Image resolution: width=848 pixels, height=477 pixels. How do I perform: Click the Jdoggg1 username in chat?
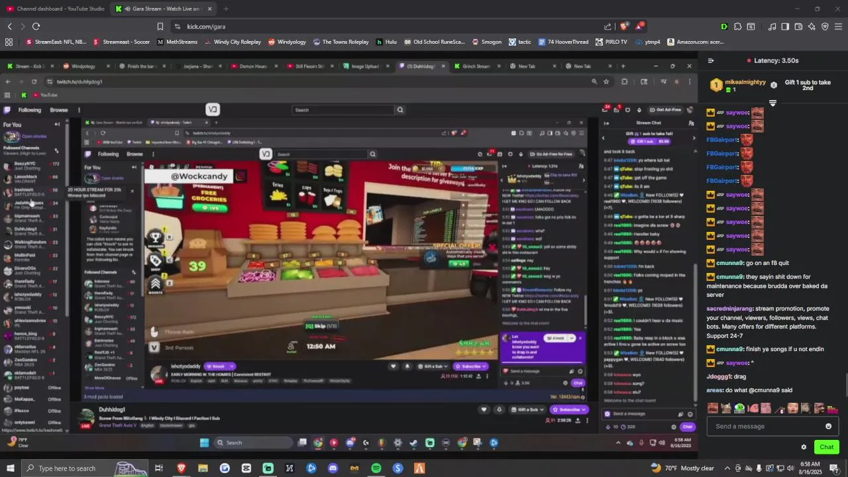pos(719,376)
